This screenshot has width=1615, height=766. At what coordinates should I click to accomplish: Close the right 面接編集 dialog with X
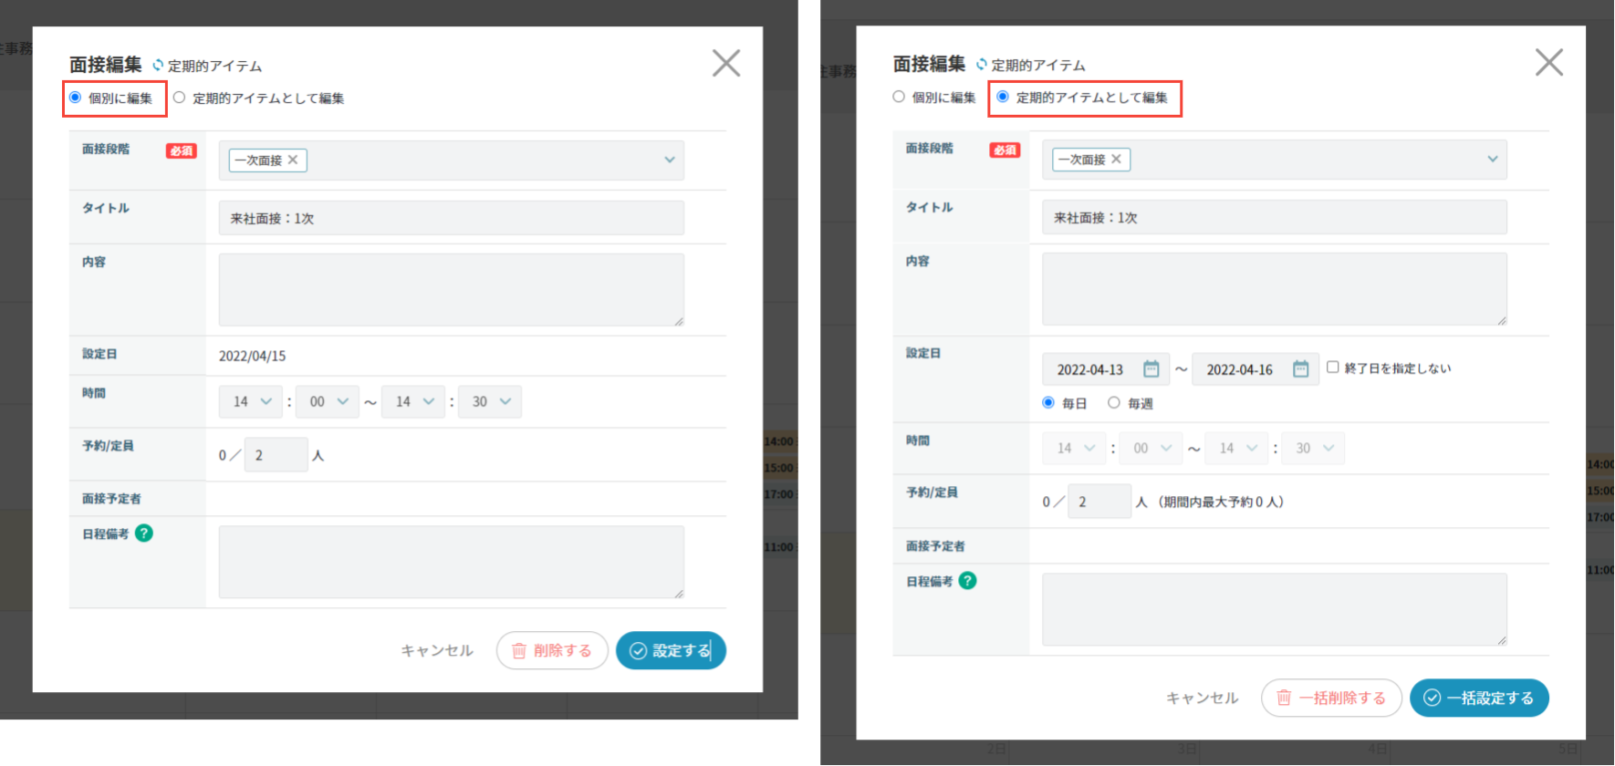click(1548, 62)
